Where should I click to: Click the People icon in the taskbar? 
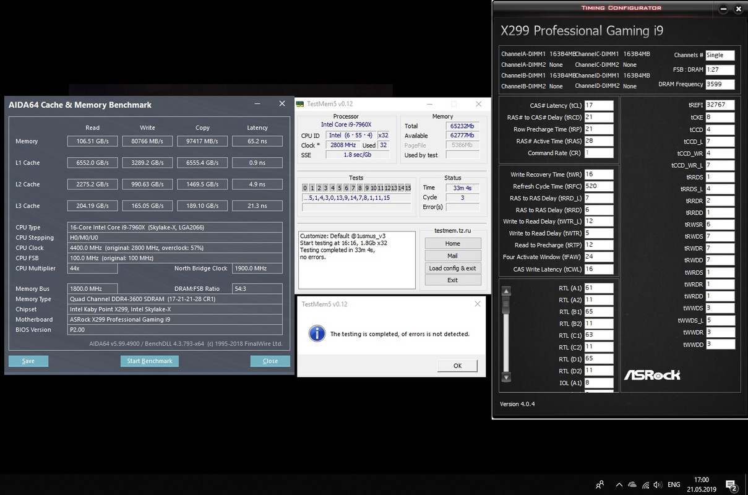pos(600,485)
